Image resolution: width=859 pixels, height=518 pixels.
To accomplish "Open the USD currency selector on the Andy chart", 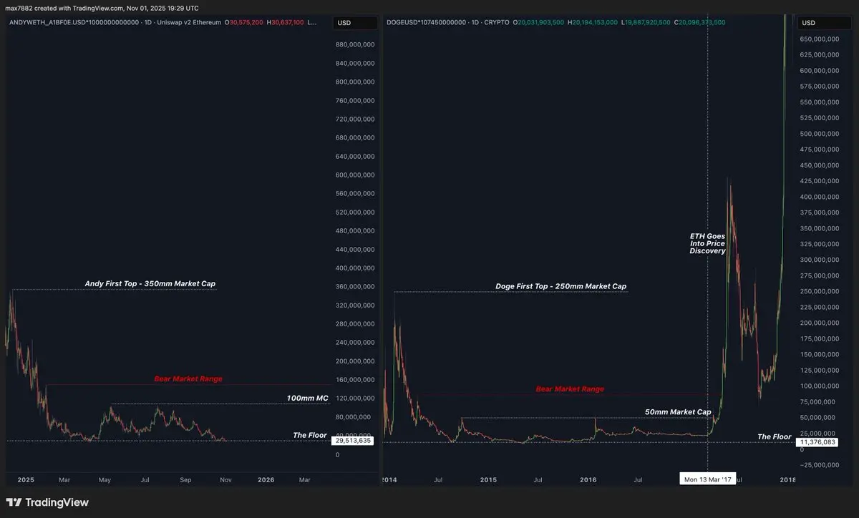I will coord(356,23).
